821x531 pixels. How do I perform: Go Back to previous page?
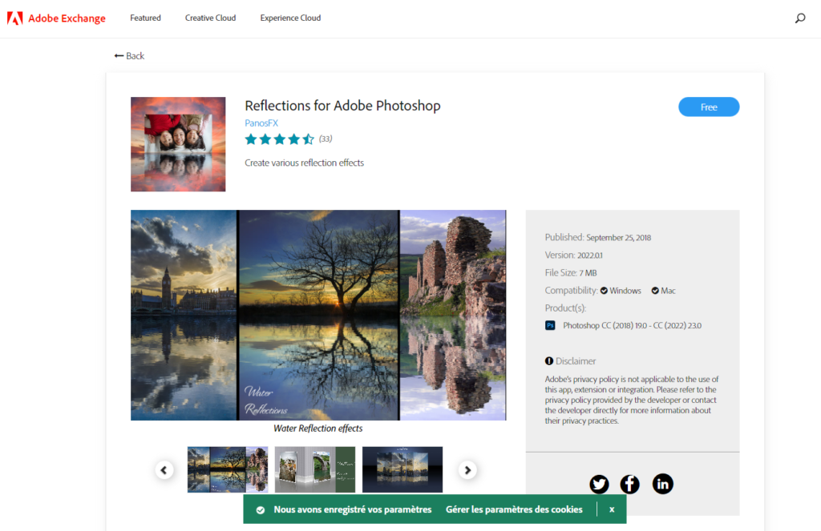click(x=129, y=56)
